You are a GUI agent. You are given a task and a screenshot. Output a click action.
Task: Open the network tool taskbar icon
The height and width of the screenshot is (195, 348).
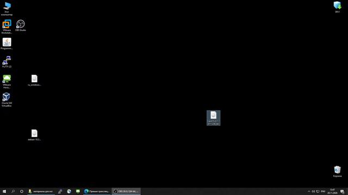(x=60, y=191)
